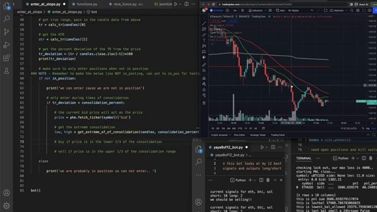This screenshot has width=377, height=212.
Task: Reload the TradingView browser page
Action: (x=213, y=4)
